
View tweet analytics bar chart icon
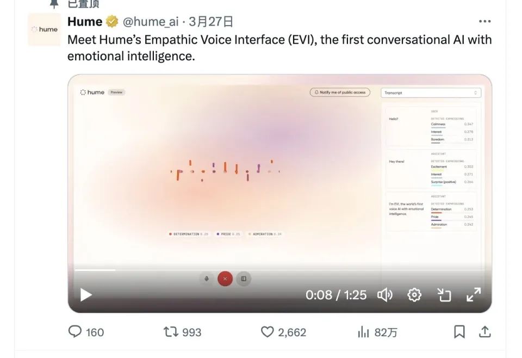(x=363, y=332)
